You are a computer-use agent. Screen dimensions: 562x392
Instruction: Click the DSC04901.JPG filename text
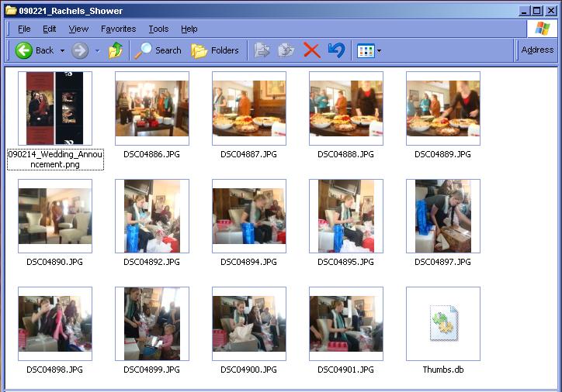[346, 370]
